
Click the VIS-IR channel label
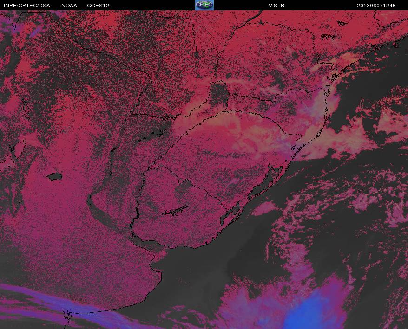[x=276, y=6]
